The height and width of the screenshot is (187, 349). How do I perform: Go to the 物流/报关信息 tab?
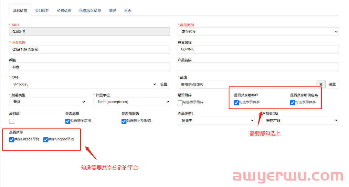click(90, 11)
